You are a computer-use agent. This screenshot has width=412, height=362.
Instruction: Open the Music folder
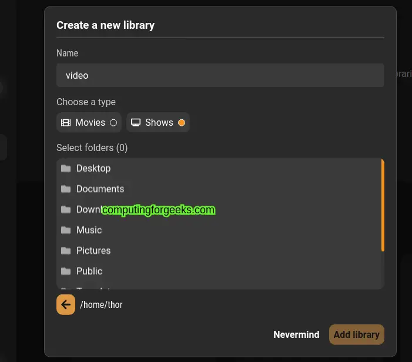coord(219,230)
